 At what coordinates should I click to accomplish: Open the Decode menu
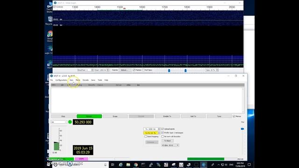coord(85,80)
